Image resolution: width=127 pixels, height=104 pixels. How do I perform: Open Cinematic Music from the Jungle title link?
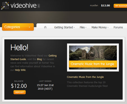coord(85,77)
